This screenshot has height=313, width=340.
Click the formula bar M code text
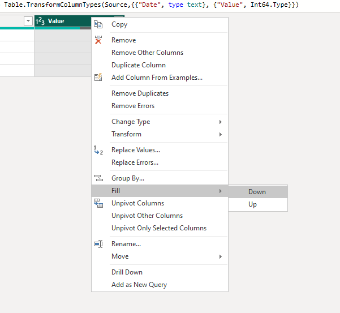[152, 5]
